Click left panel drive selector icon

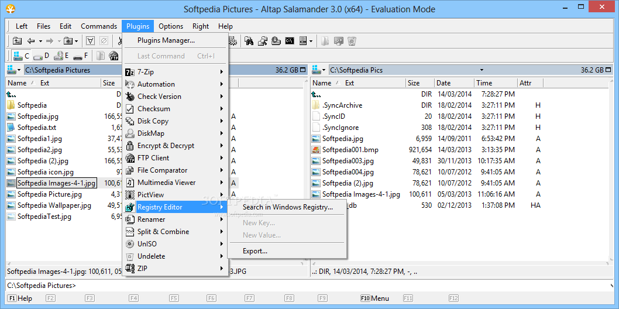pos(12,70)
